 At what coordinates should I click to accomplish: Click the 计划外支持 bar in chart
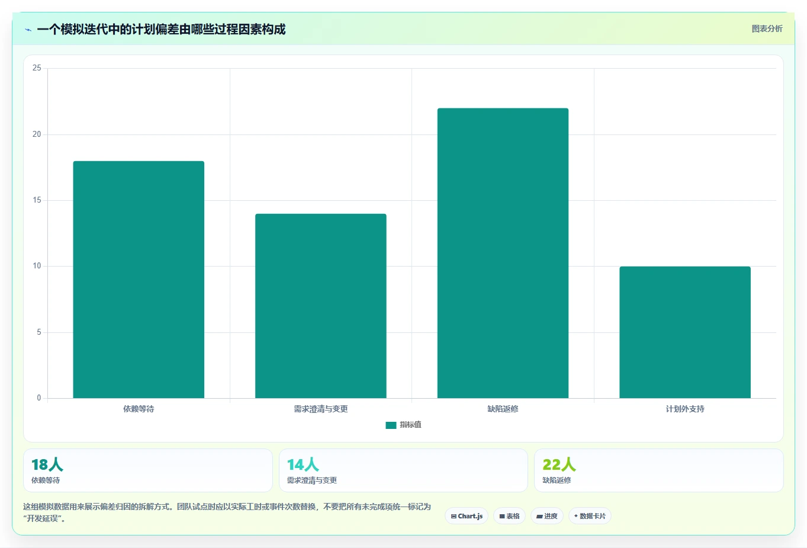(x=685, y=332)
